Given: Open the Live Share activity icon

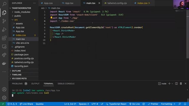Looking at the screenshot, I should pyautogui.click(x=4, y=55).
